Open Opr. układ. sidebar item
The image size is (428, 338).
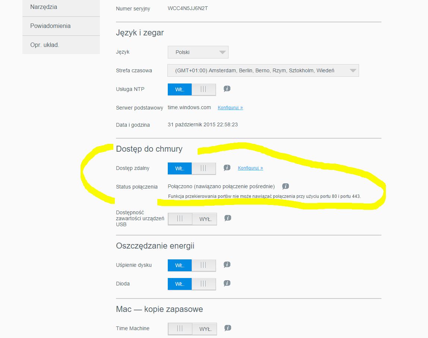[x=61, y=45]
